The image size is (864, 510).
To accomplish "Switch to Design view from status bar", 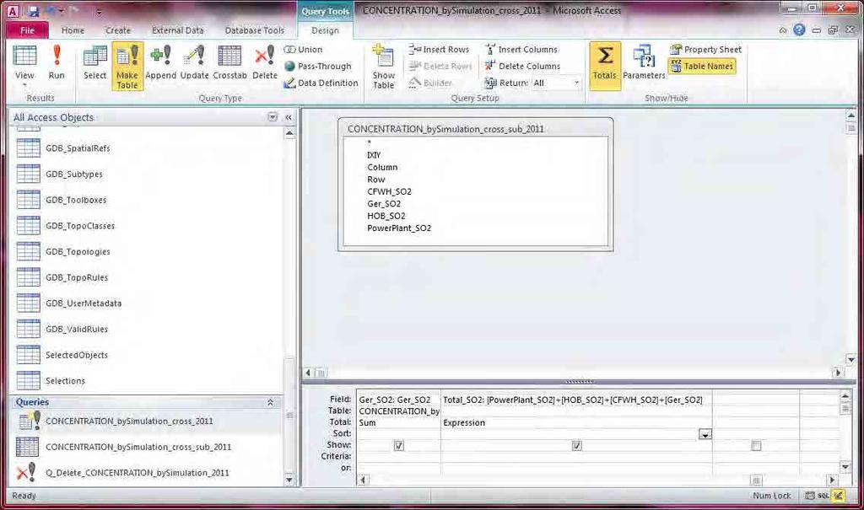I will [x=838, y=496].
